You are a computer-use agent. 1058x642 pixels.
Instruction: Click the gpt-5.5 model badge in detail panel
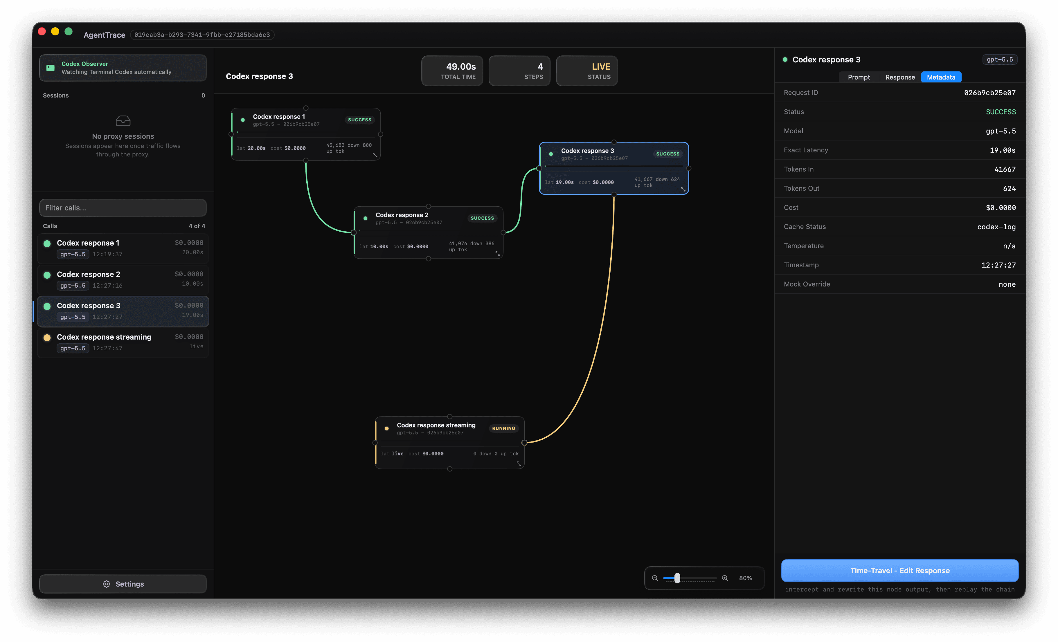point(1000,60)
